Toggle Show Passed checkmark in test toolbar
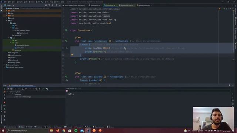Image resolution: width=237 pixels, height=133 pixels. point(8,89)
